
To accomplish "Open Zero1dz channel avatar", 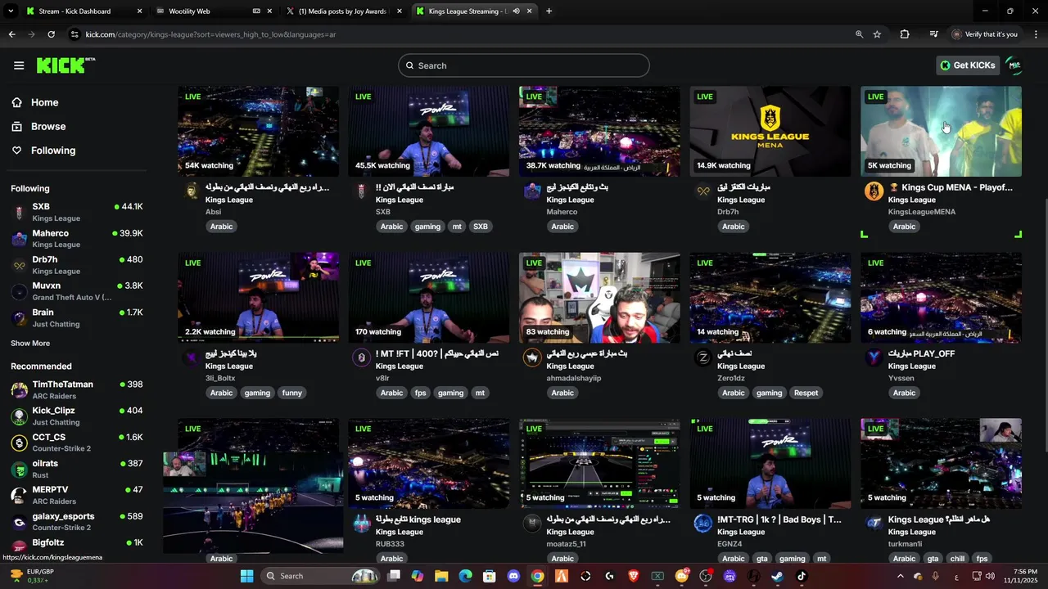I will coord(703,357).
